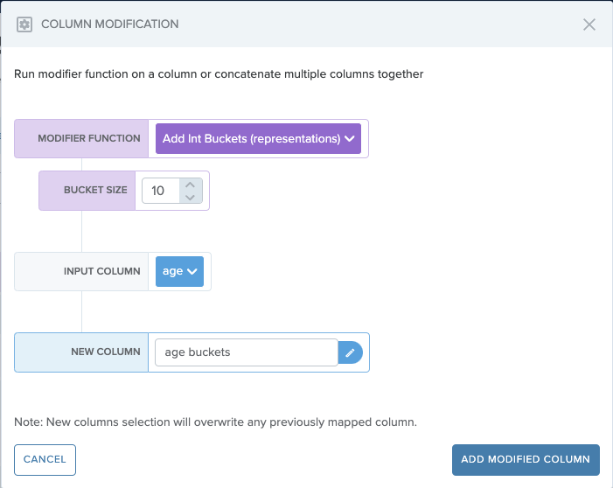This screenshot has height=488, width=613.
Task: Click the chevron arrow on modifier function selector
Action: tap(350, 138)
